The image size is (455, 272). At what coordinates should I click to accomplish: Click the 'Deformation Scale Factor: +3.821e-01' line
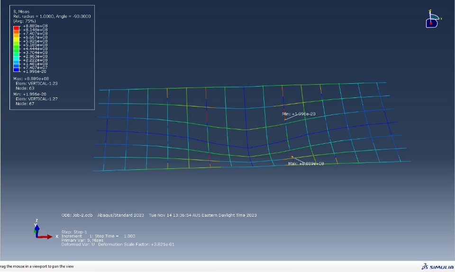tap(136, 245)
